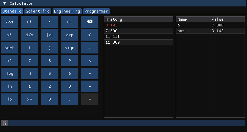Viewport: 247px width, 132px height.
Task: Click the 3.142 value in the variables table
Action: (x=227, y=31)
